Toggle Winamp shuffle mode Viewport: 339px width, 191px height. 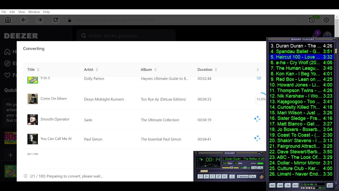[x=243, y=176]
